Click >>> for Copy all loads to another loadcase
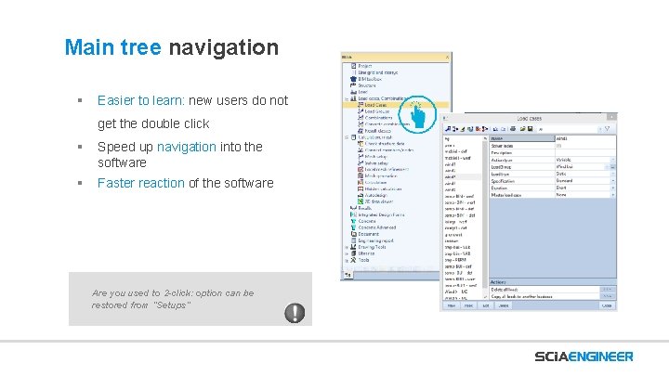 point(608,296)
